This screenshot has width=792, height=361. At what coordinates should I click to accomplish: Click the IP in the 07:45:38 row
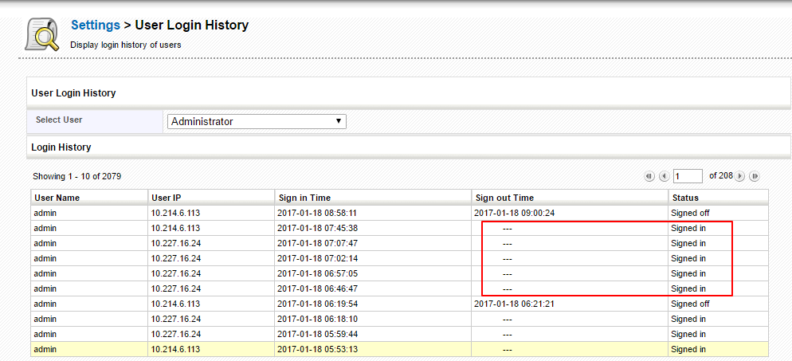[175, 228]
